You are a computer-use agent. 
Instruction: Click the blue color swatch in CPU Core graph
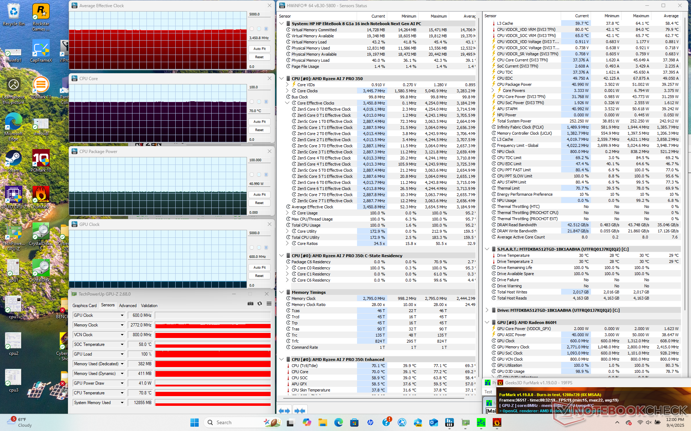tap(266, 102)
